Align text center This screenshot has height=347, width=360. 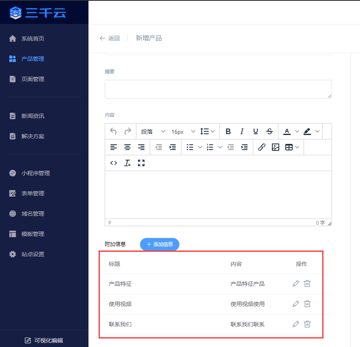(x=127, y=147)
